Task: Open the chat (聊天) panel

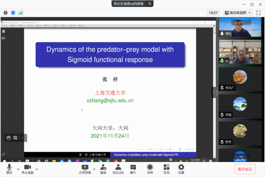Action: (133, 169)
